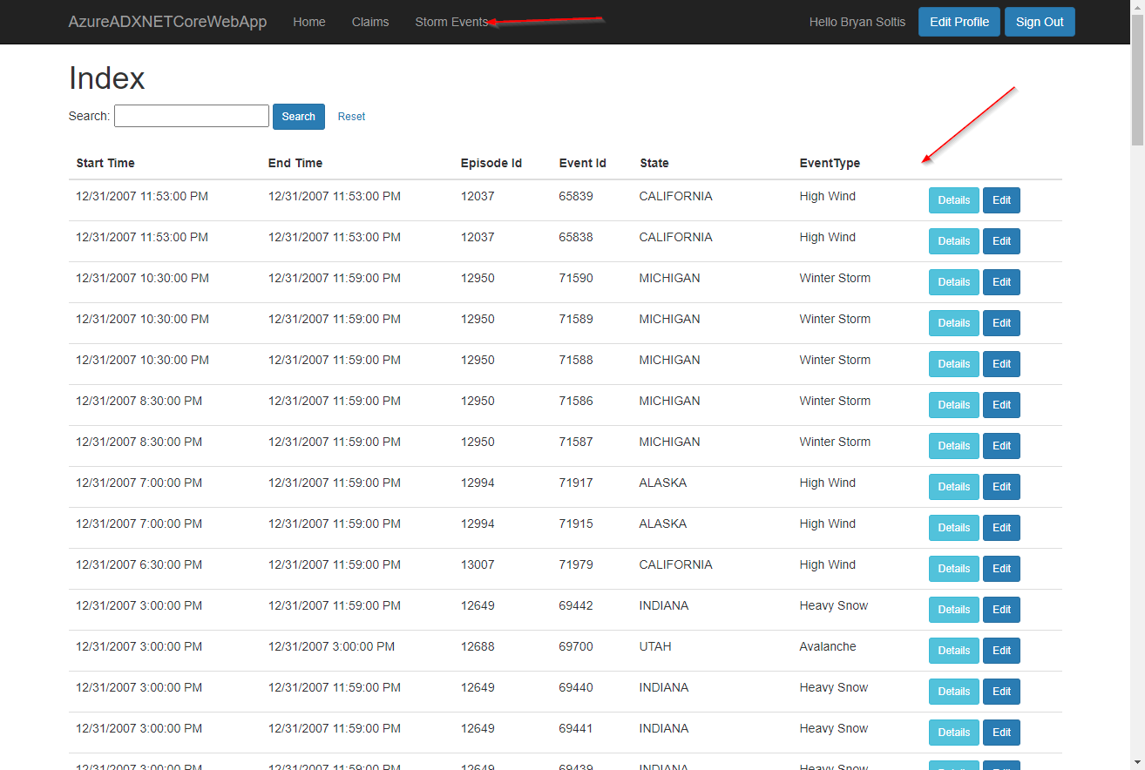Click the Start Time column header
Image resolution: width=1145 pixels, height=770 pixels.
pos(105,163)
